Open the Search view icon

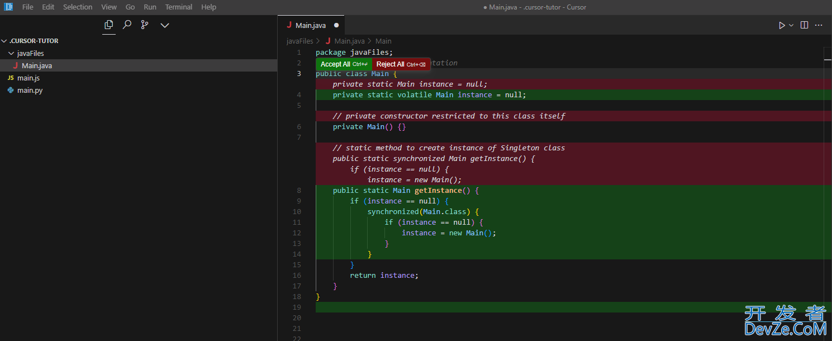coord(127,25)
